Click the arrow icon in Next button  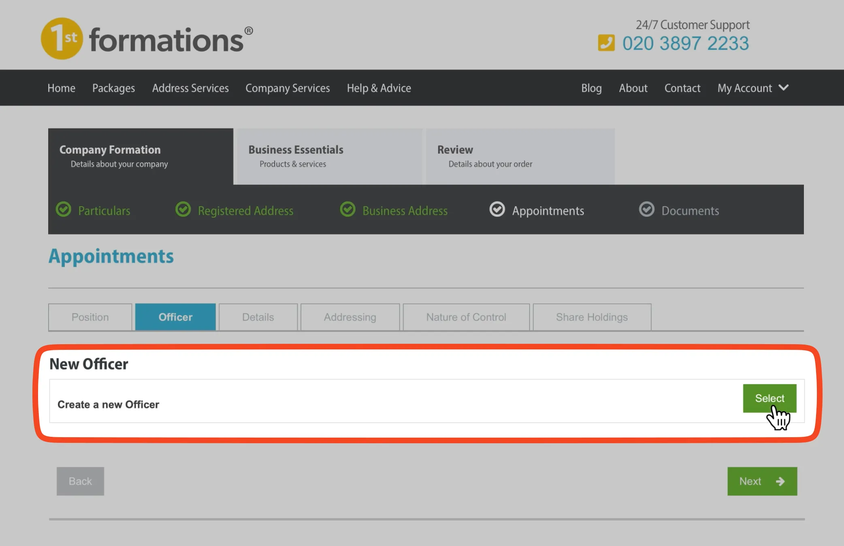click(x=780, y=481)
